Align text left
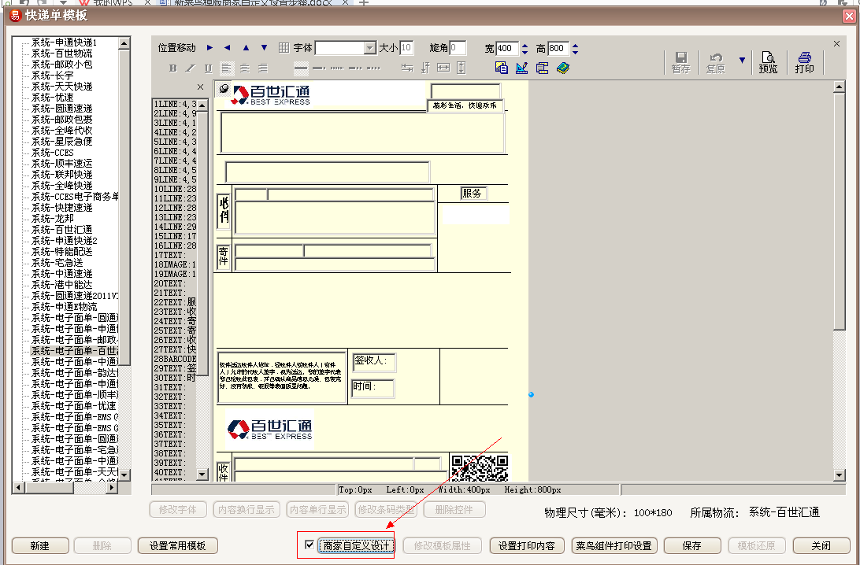This screenshot has height=565, width=860. tap(226, 68)
